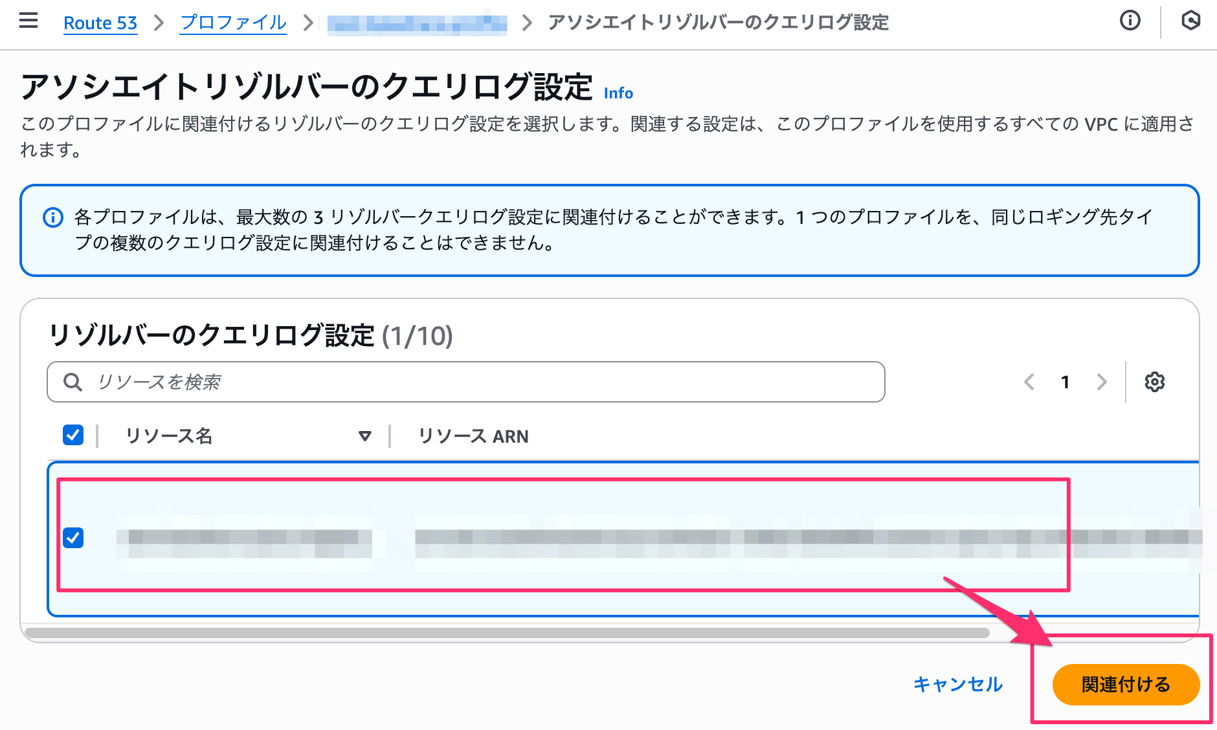The width and height of the screenshot is (1217, 730).
Task: Open the blurred profile name breadcrumb
Action: pyautogui.click(x=417, y=24)
